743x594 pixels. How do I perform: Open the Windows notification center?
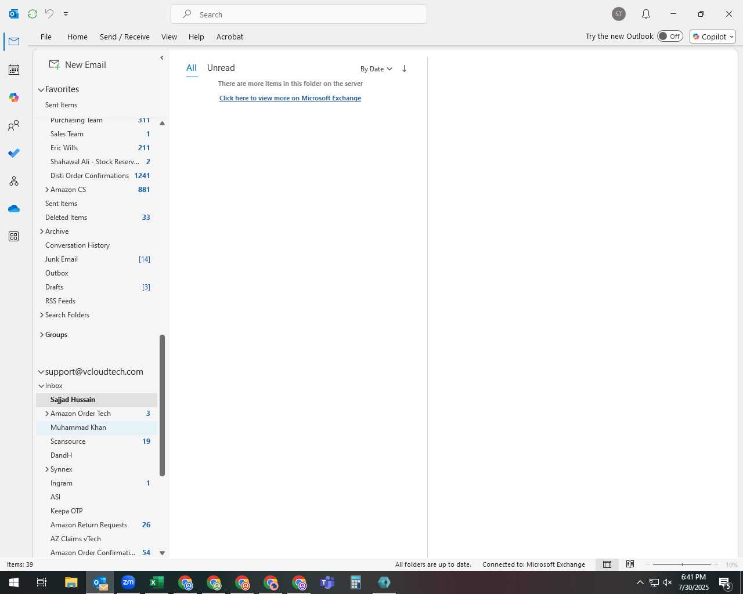click(x=724, y=582)
